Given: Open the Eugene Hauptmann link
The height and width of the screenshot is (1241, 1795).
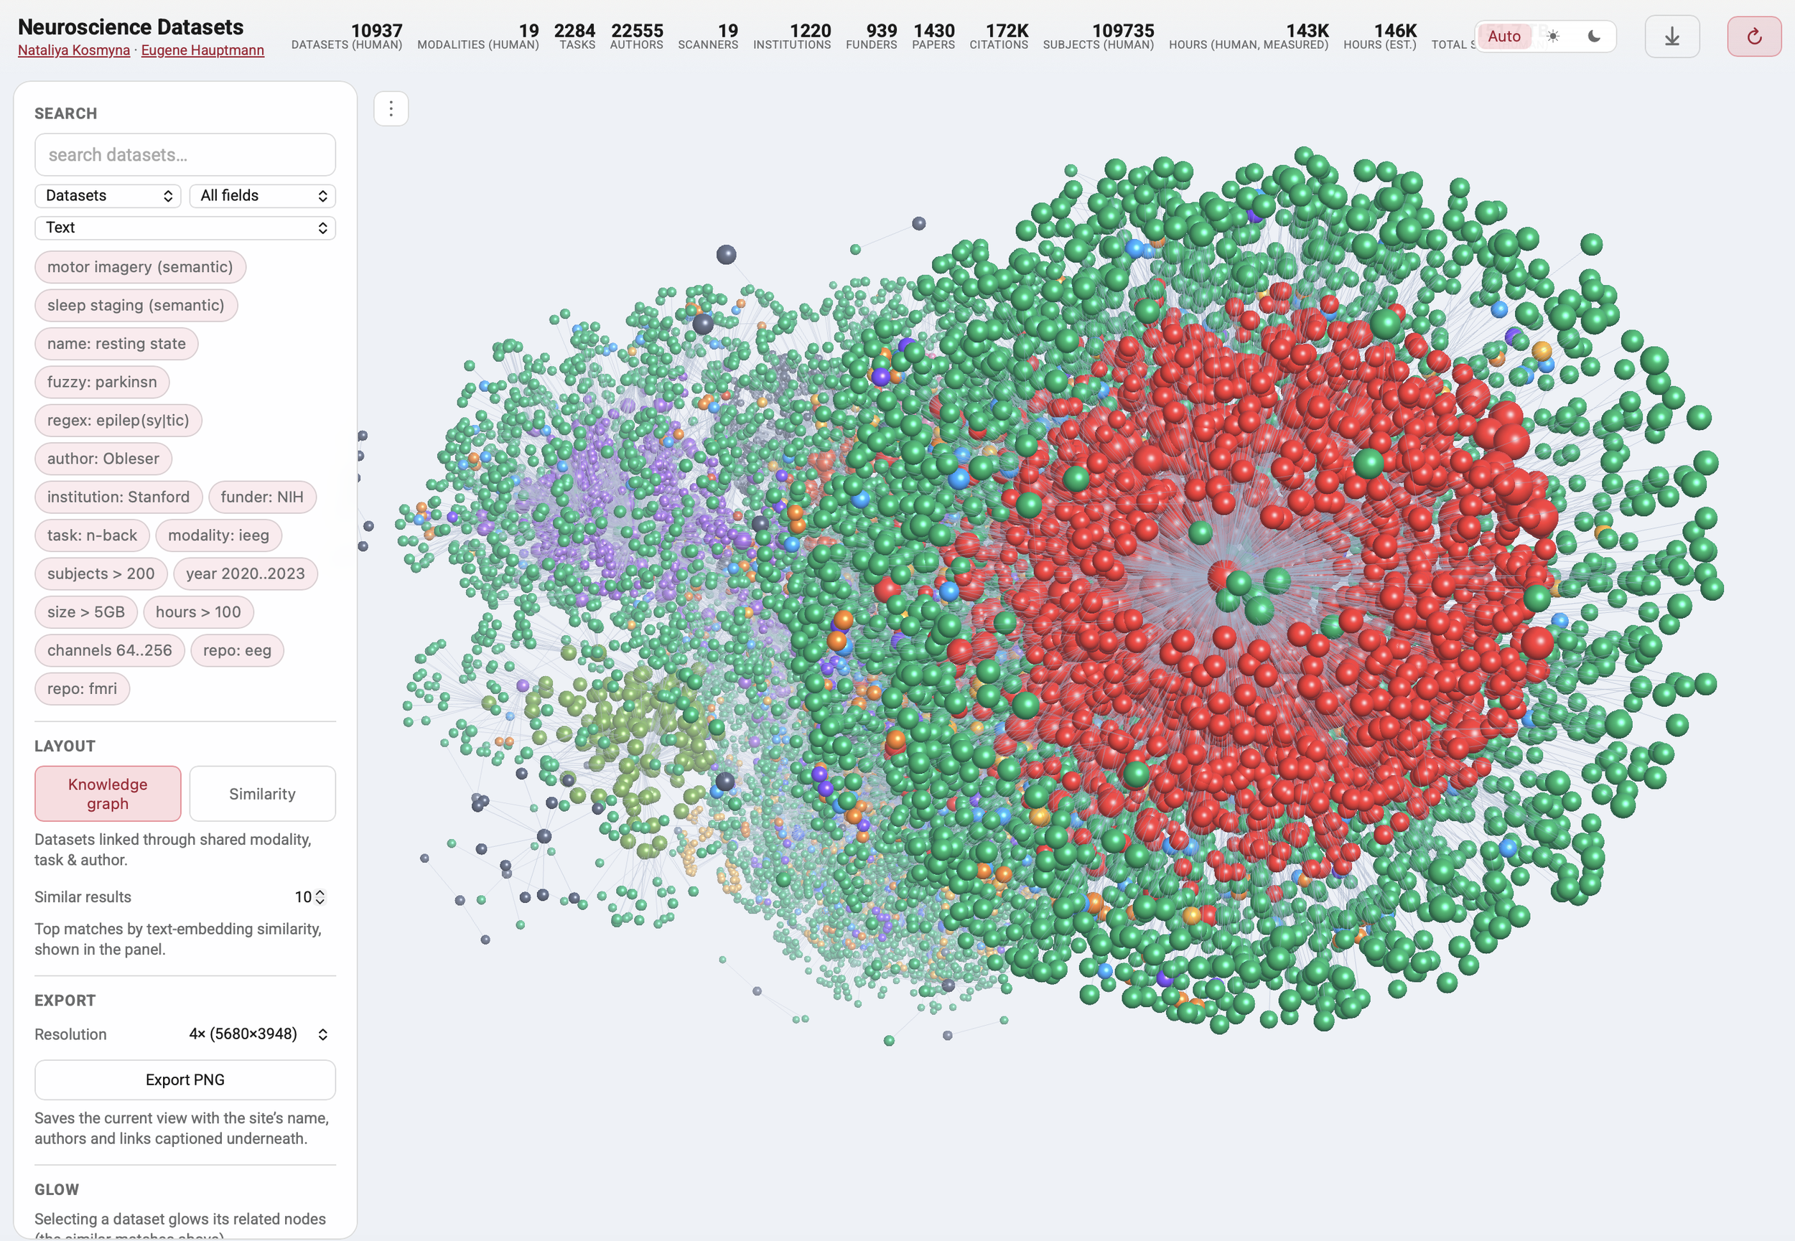Looking at the screenshot, I should coord(203,50).
